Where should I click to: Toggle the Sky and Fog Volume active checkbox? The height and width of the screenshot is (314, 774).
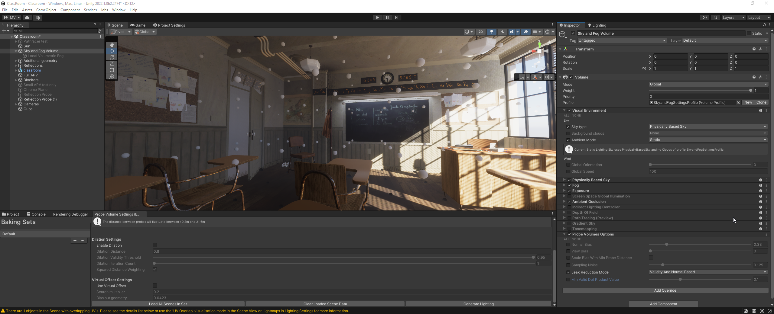click(573, 33)
